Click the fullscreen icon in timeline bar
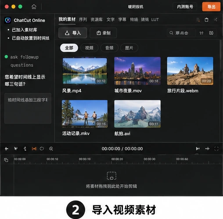The image size is (223, 219). (x=216, y=149)
